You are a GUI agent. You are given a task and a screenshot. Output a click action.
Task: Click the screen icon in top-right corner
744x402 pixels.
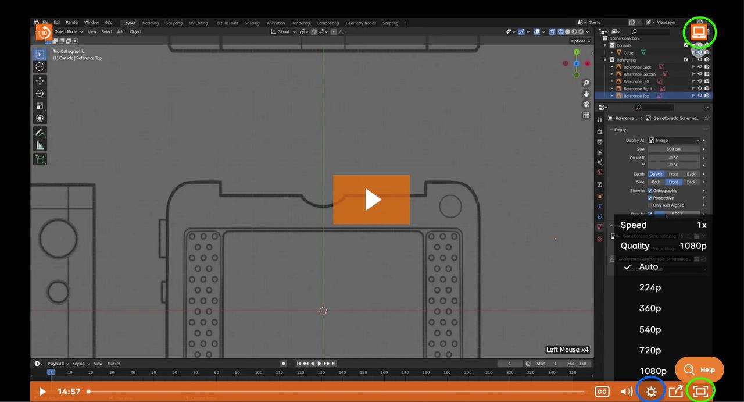click(x=699, y=31)
